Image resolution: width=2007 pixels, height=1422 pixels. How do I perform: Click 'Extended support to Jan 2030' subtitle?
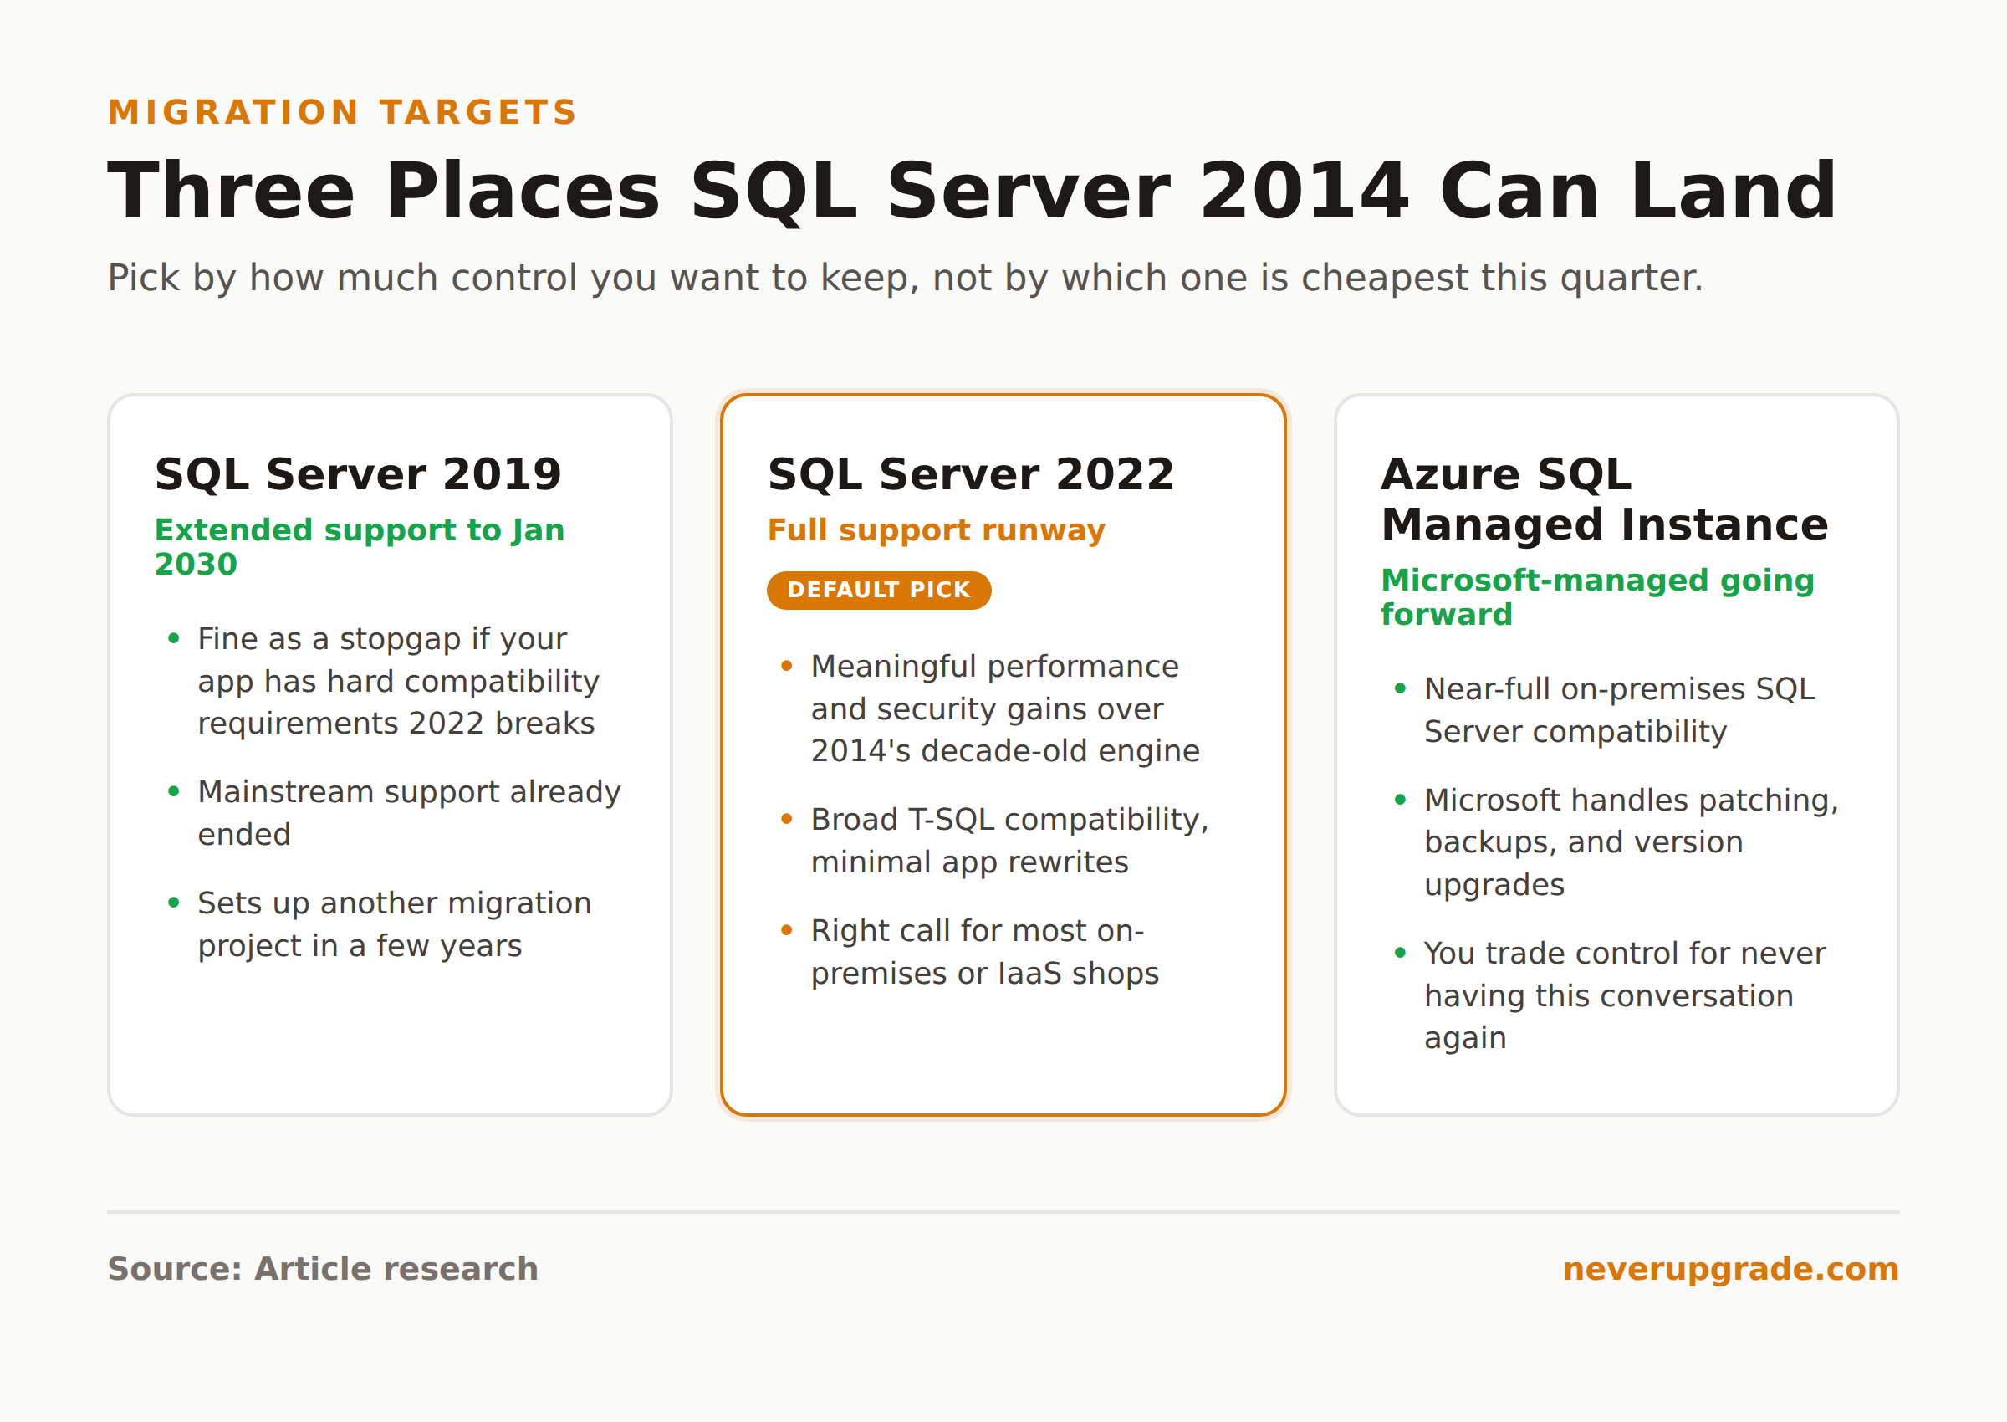coord(360,546)
